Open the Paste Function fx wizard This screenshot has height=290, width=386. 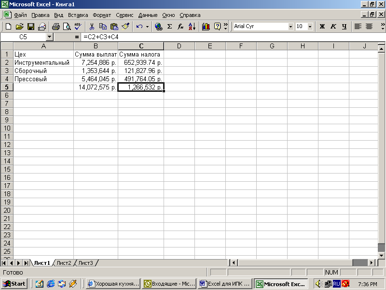click(x=180, y=27)
